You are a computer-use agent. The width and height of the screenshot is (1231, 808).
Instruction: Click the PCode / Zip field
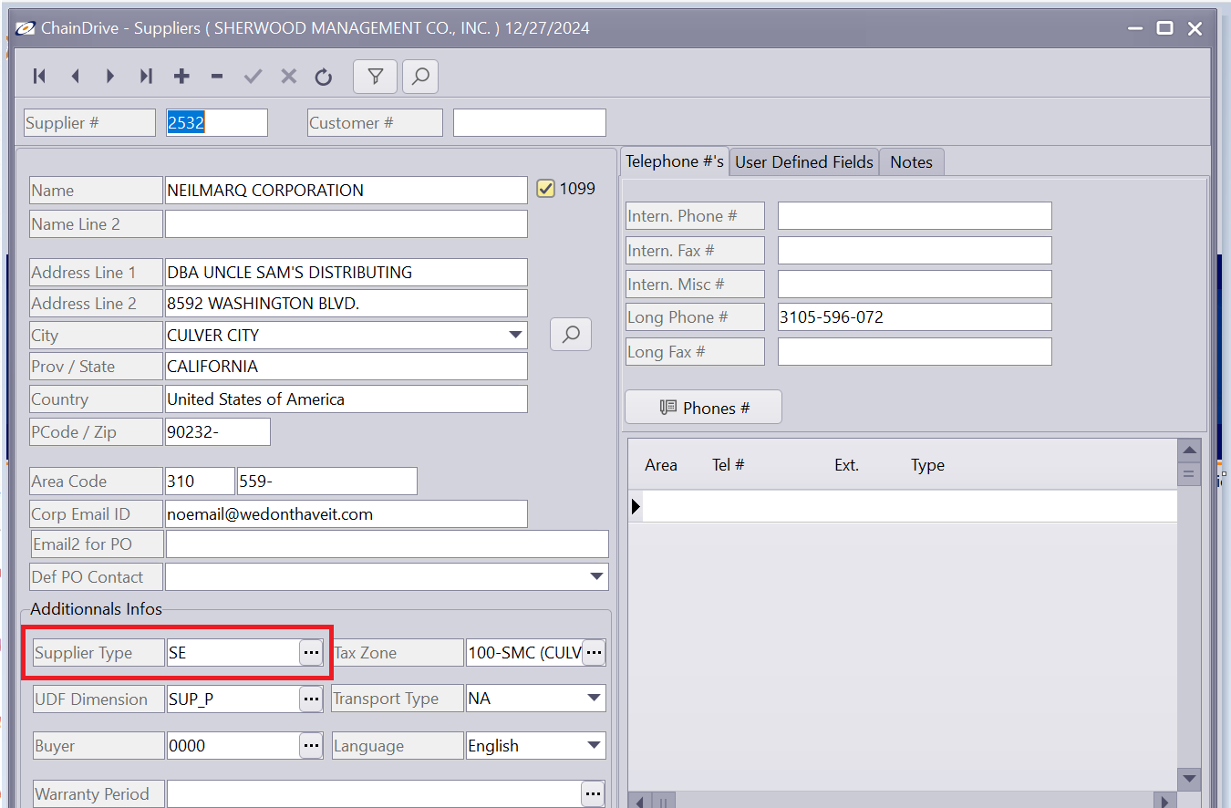coord(218,432)
